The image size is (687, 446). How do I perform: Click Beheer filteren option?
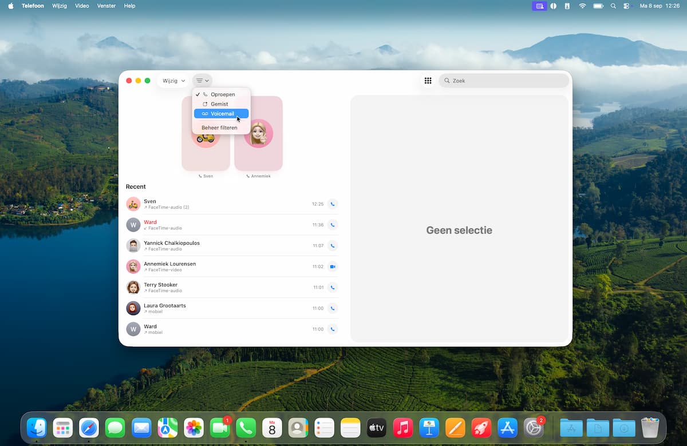pyautogui.click(x=219, y=128)
